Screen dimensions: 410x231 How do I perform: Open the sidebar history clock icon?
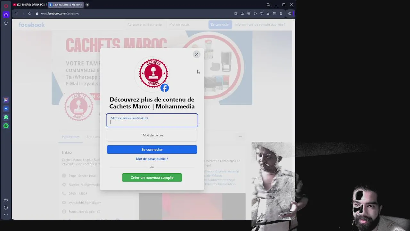[6, 208]
